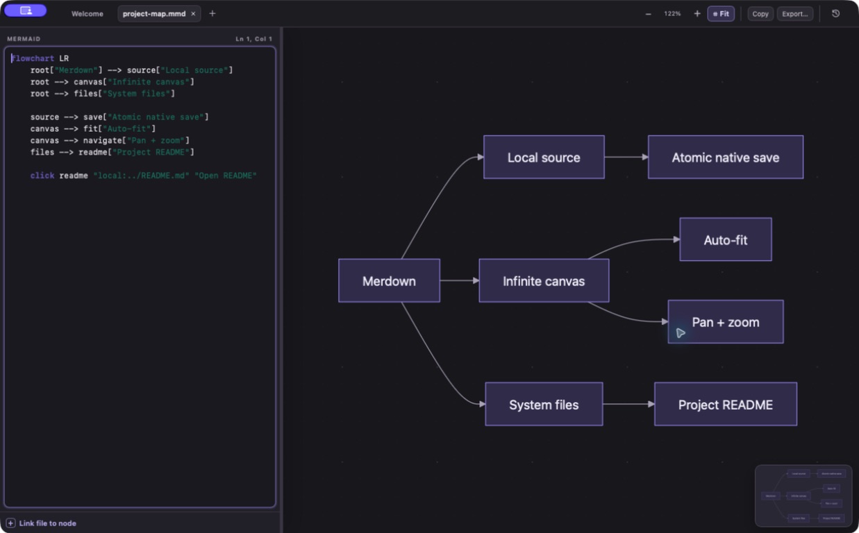Click the purple monitor icon button

[26, 11]
